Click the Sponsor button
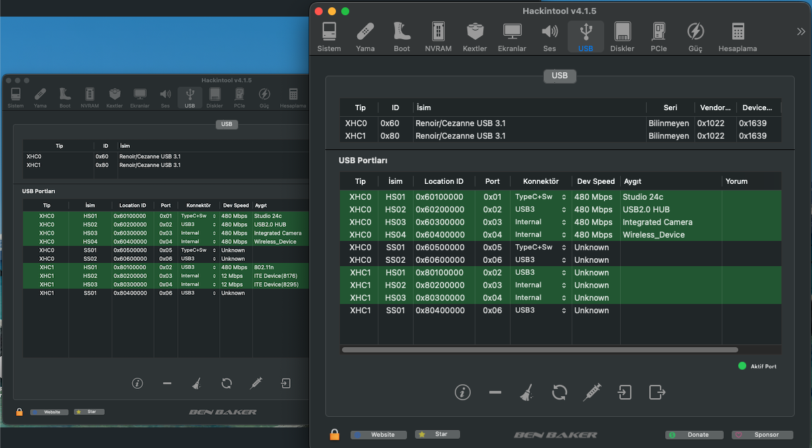Screen dimensions: 812x448 762,435
